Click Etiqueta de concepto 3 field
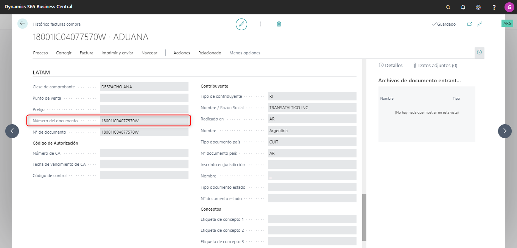Image resolution: width=517 pixels, height=248 pixels. point(312,241)
